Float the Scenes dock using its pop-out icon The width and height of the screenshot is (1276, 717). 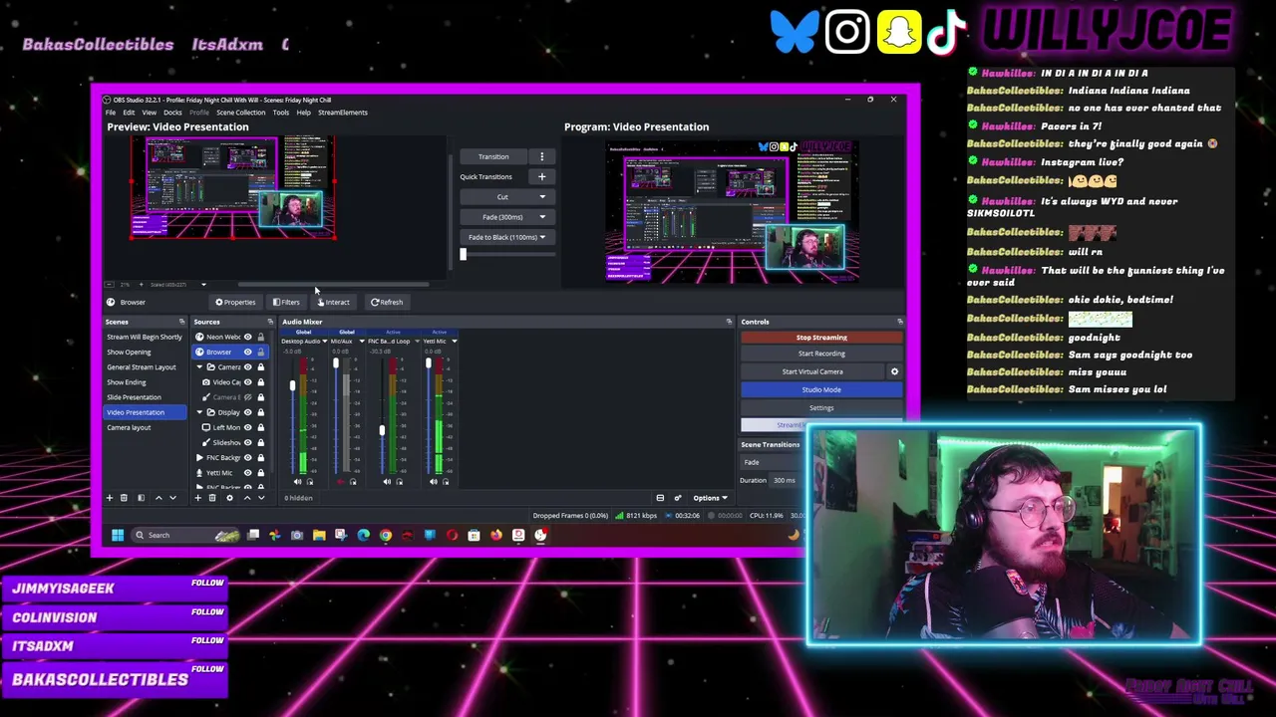click(181, 322)
